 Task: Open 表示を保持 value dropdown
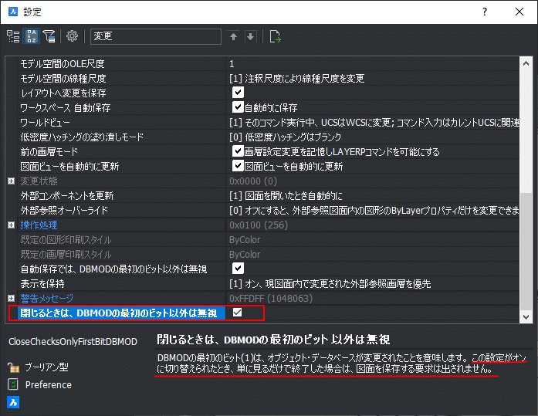coord(373,283)
